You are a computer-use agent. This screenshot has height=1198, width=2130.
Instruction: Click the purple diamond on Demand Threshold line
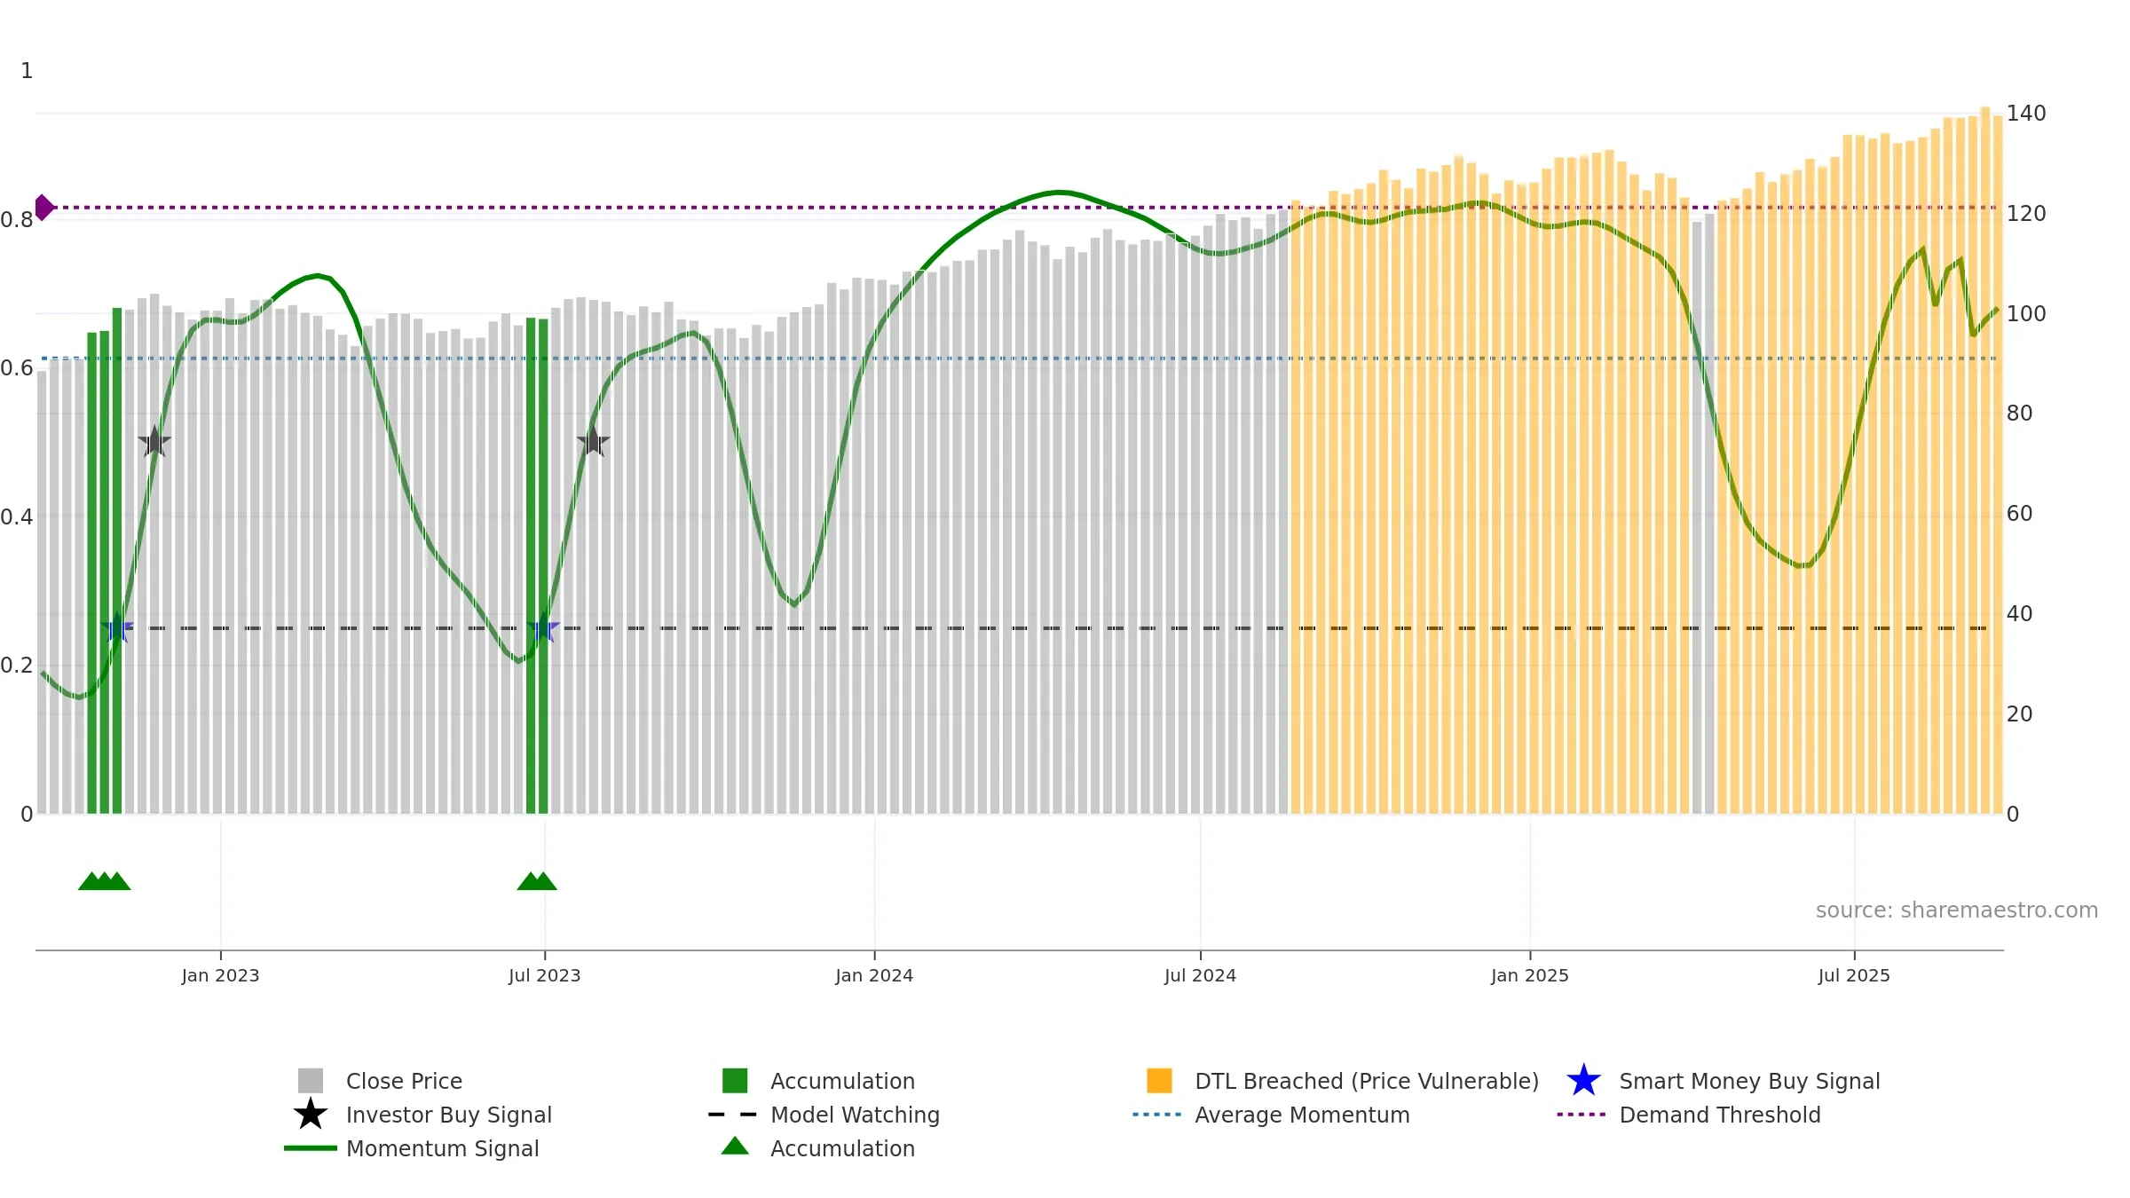[43, 208]
